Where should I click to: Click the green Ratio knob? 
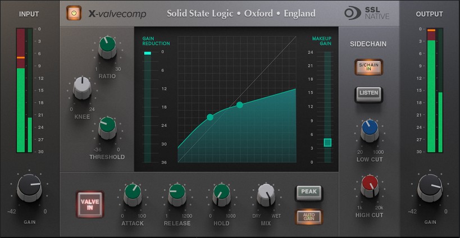107,47
